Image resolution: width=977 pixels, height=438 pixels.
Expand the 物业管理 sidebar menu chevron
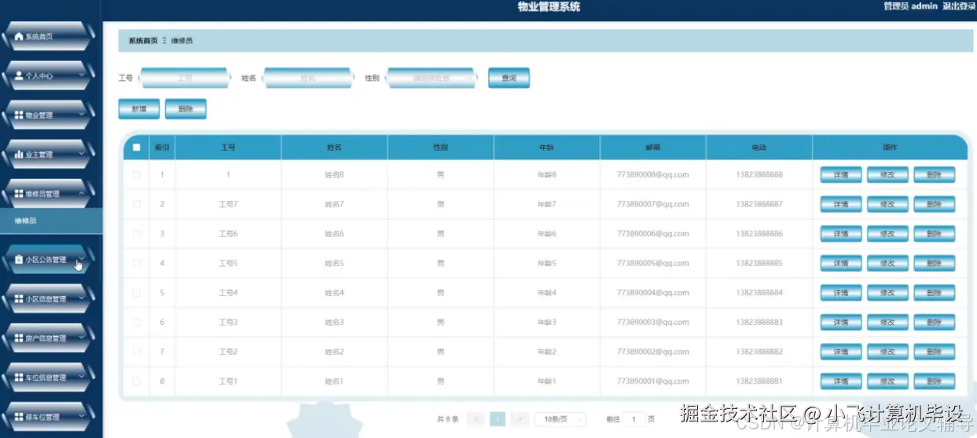82,115
